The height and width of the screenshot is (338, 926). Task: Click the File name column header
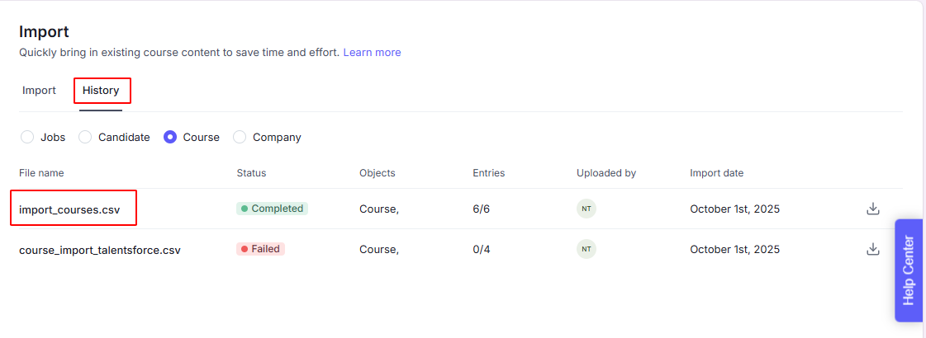click(x=41, y=173)
